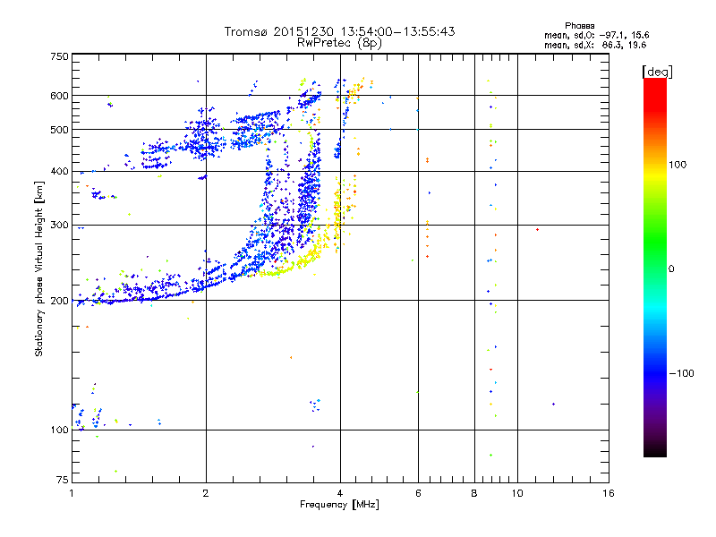
Task: Click the "Stationary phase Virtual Height [km]" axis label
Action: tap(39, 268)
